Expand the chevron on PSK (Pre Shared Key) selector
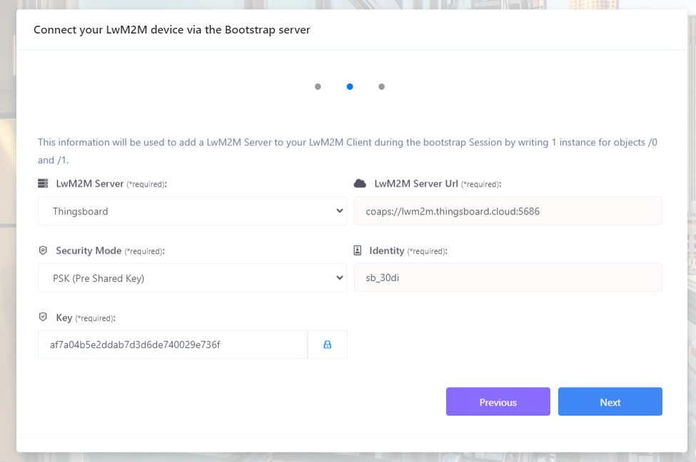 340,278
